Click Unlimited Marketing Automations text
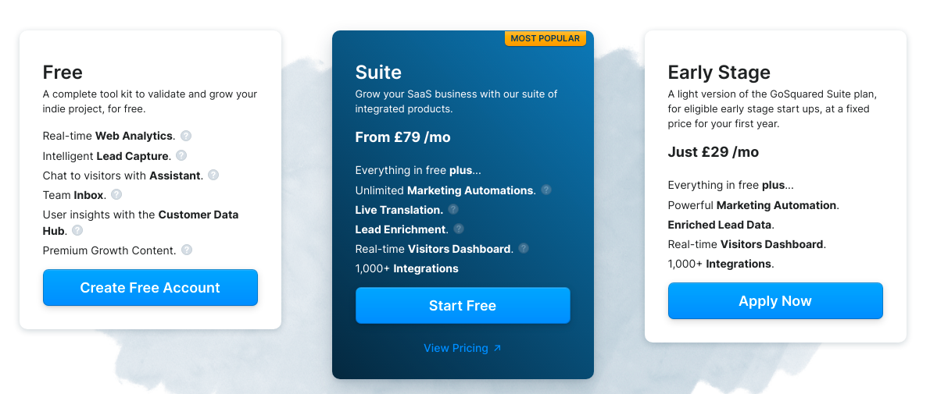The image size is (930, 394). (445, 190)
